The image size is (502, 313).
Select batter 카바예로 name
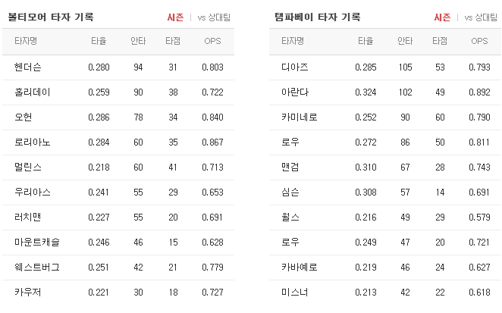[300, 268]
